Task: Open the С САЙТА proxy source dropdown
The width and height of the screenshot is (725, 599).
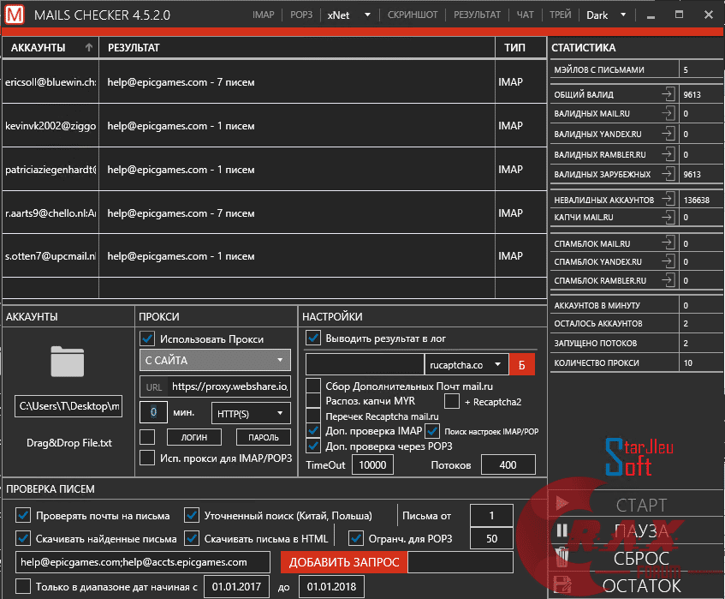Action: [x=214, y=360]
